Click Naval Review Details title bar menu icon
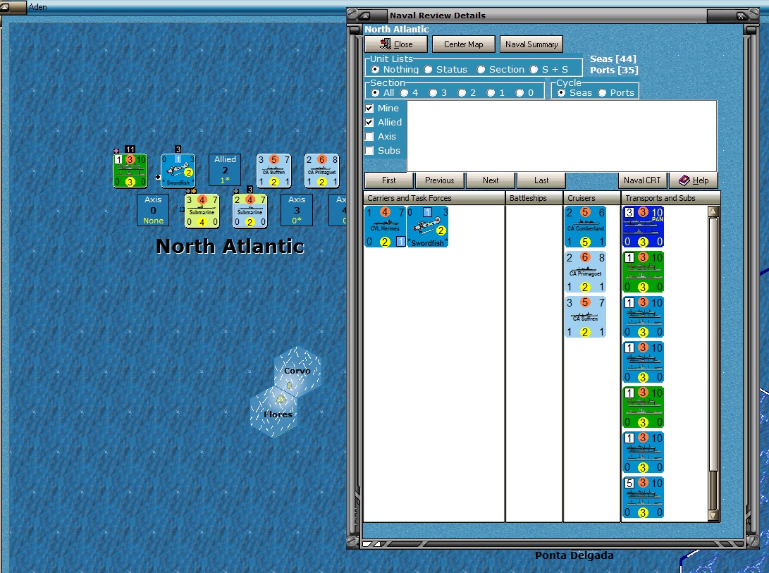Screen dimensions: 769x573 pyautogui.click(x=367, y=16)
